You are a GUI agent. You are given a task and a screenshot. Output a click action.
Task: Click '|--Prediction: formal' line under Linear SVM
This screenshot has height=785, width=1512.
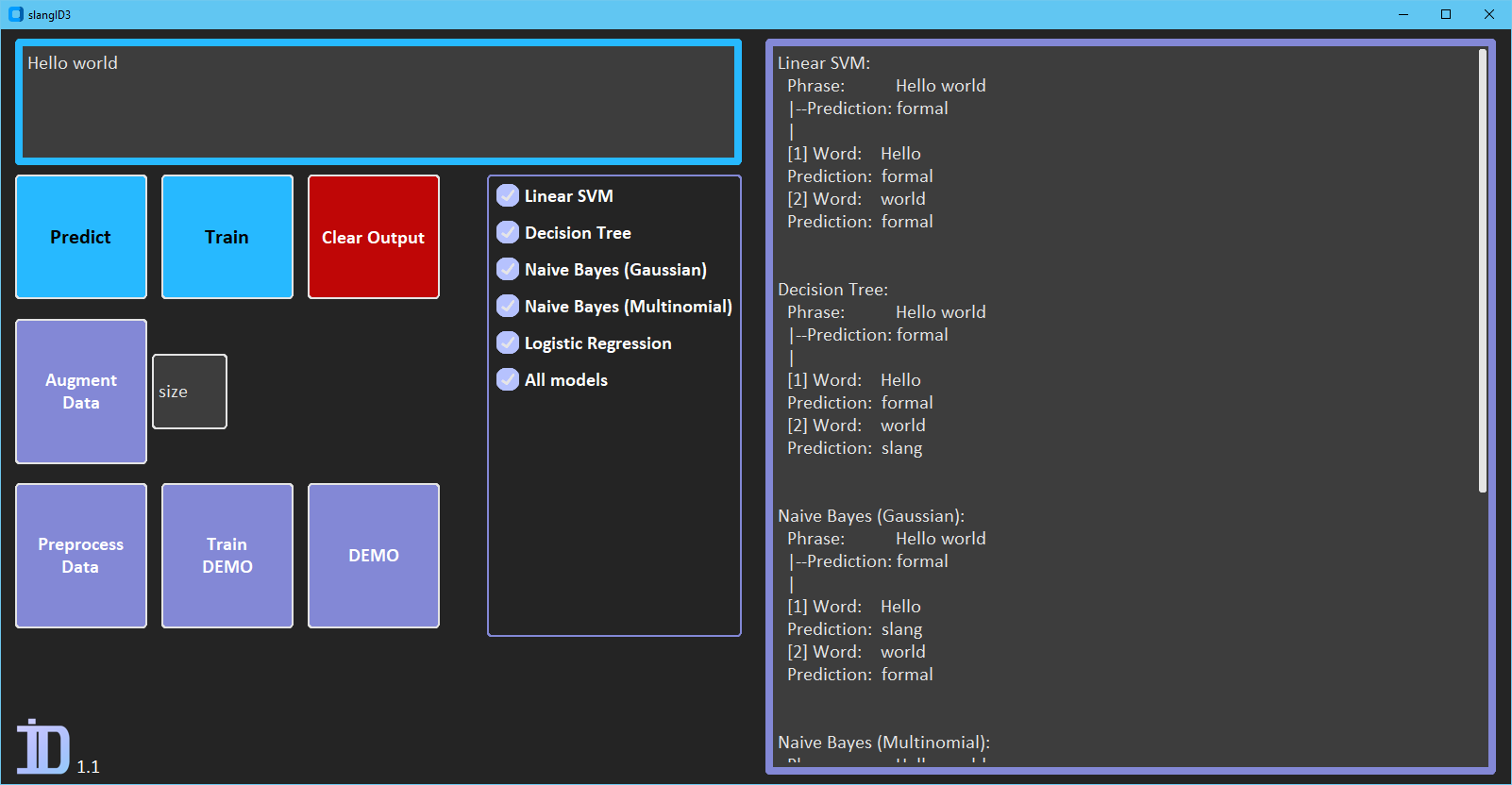pyautogui.click(x=868, y=109)
